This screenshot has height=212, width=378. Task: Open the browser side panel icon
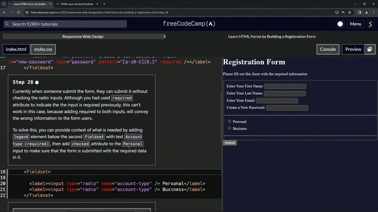pos(360,12)
